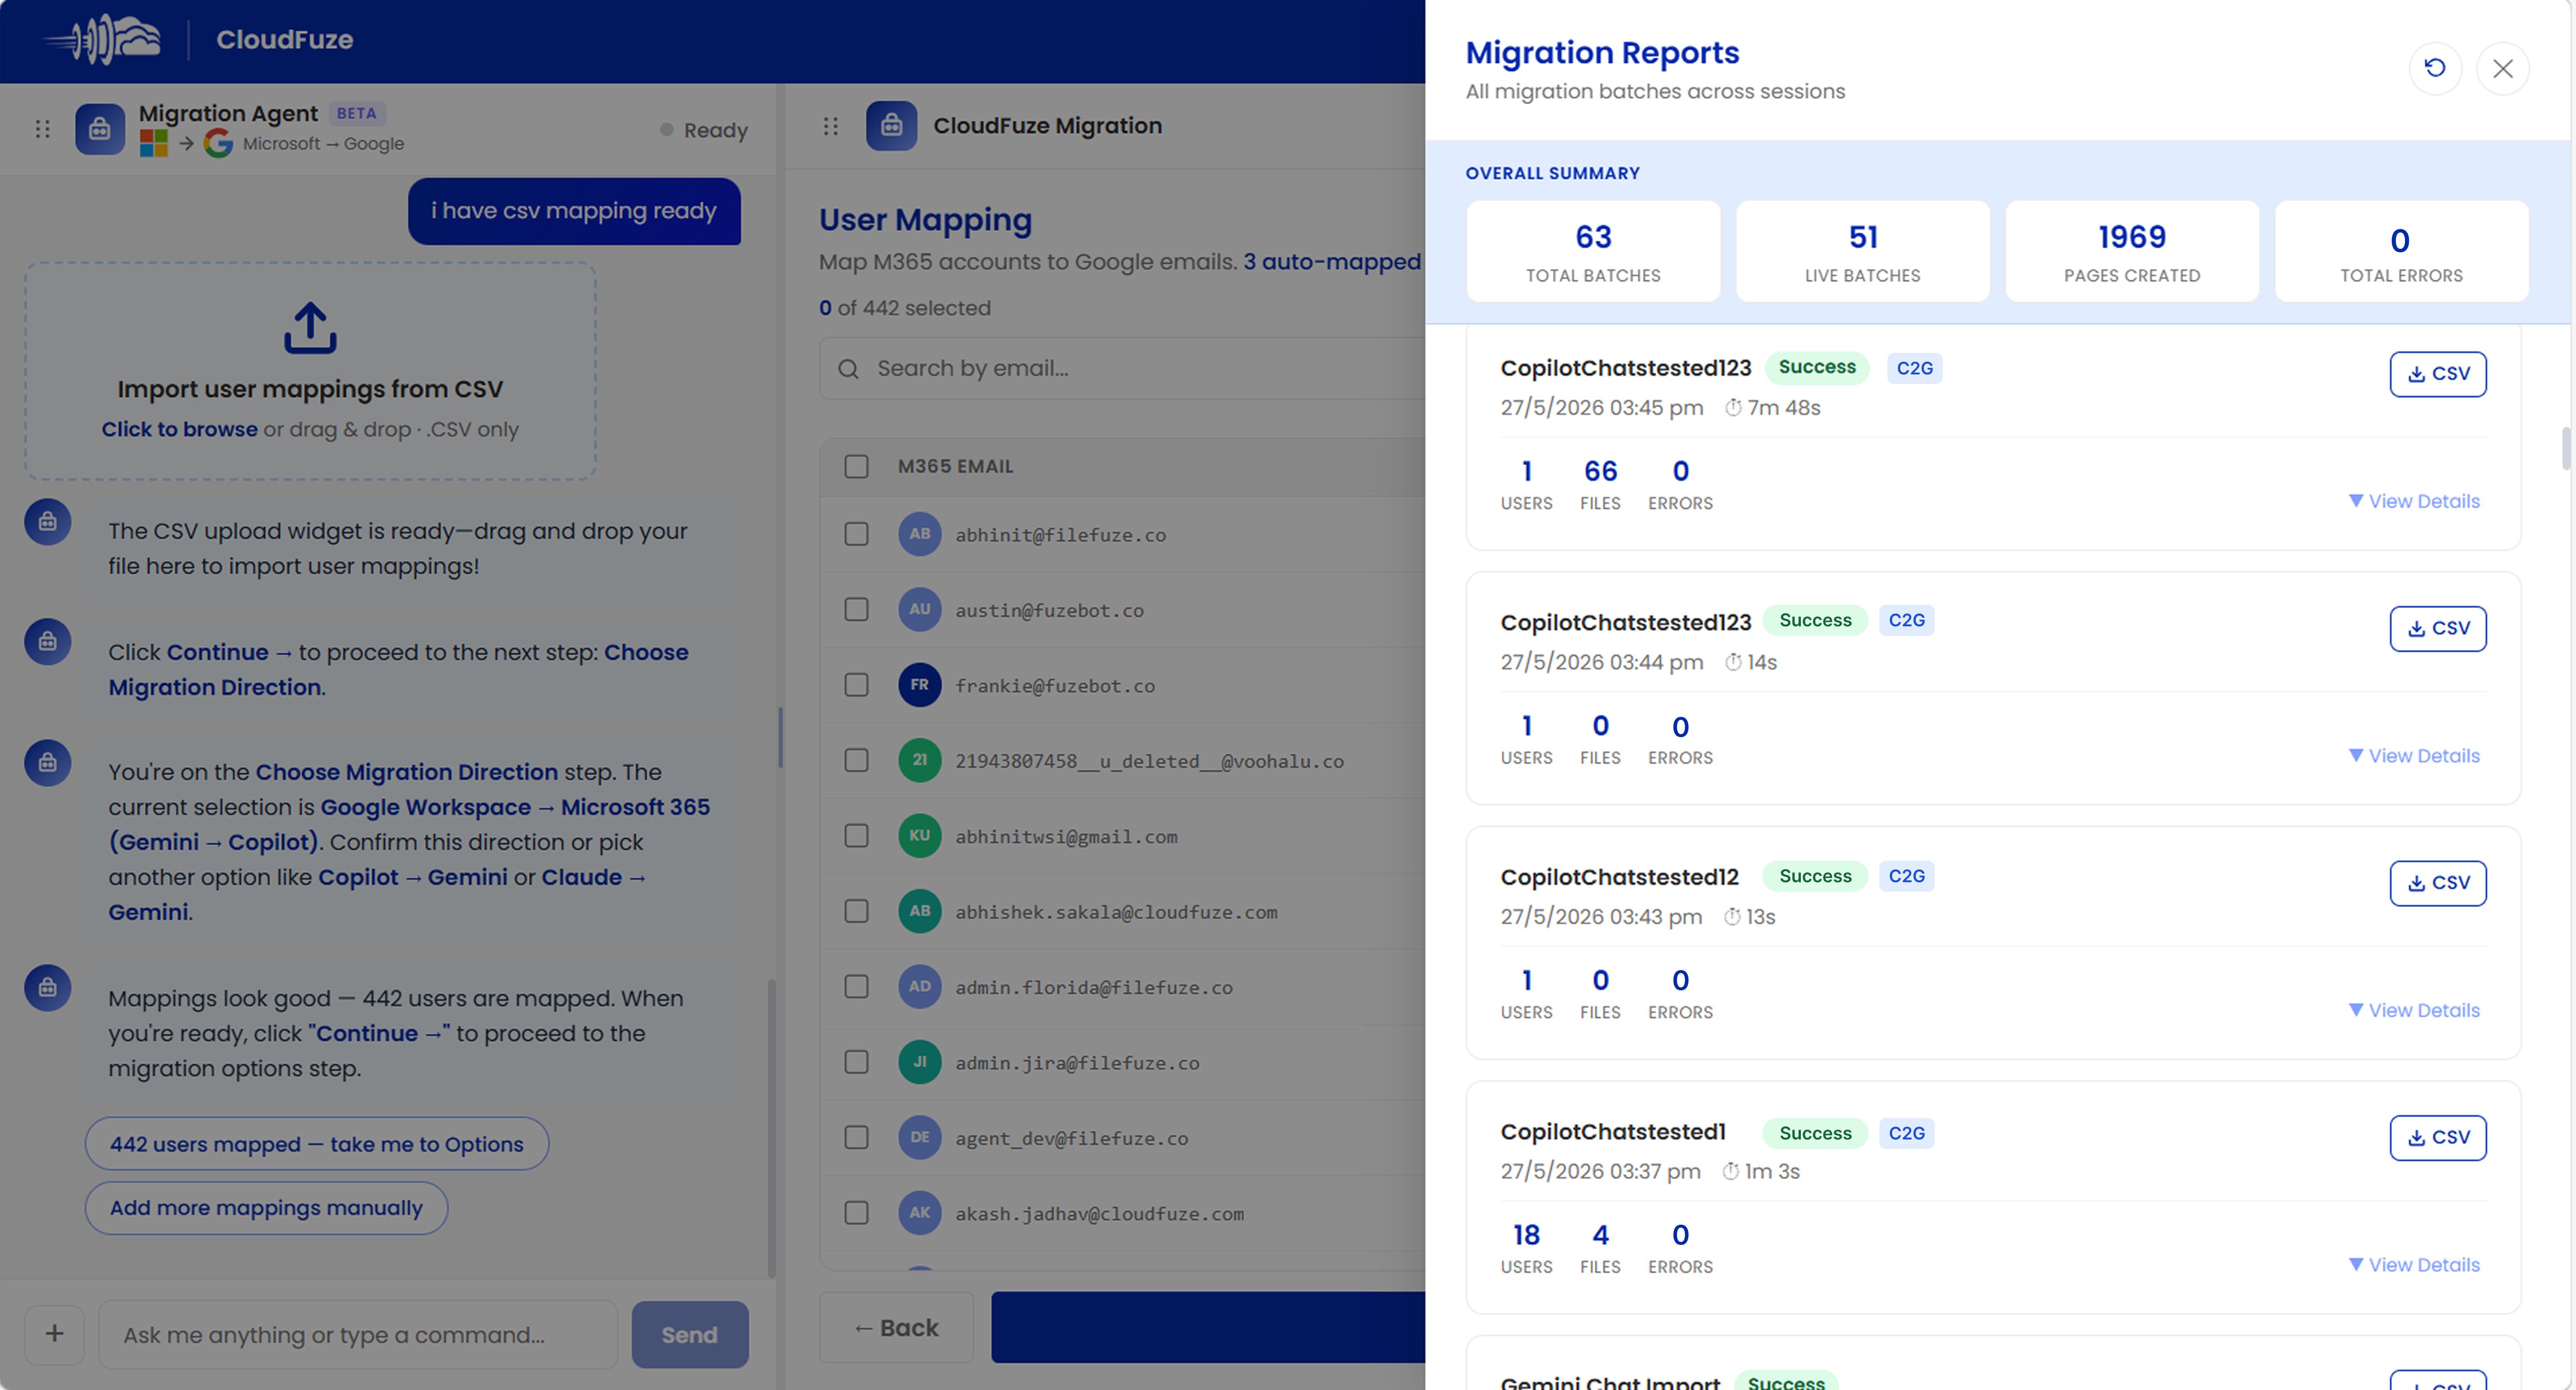Download CSV for the 03:44 pm batch

click(2438, 629)
